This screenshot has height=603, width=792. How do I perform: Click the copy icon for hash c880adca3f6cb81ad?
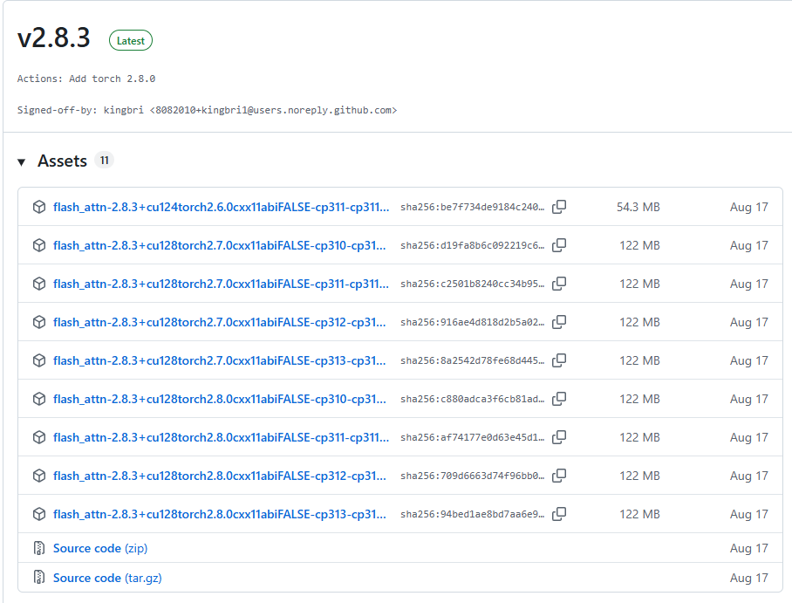point(559,399)
